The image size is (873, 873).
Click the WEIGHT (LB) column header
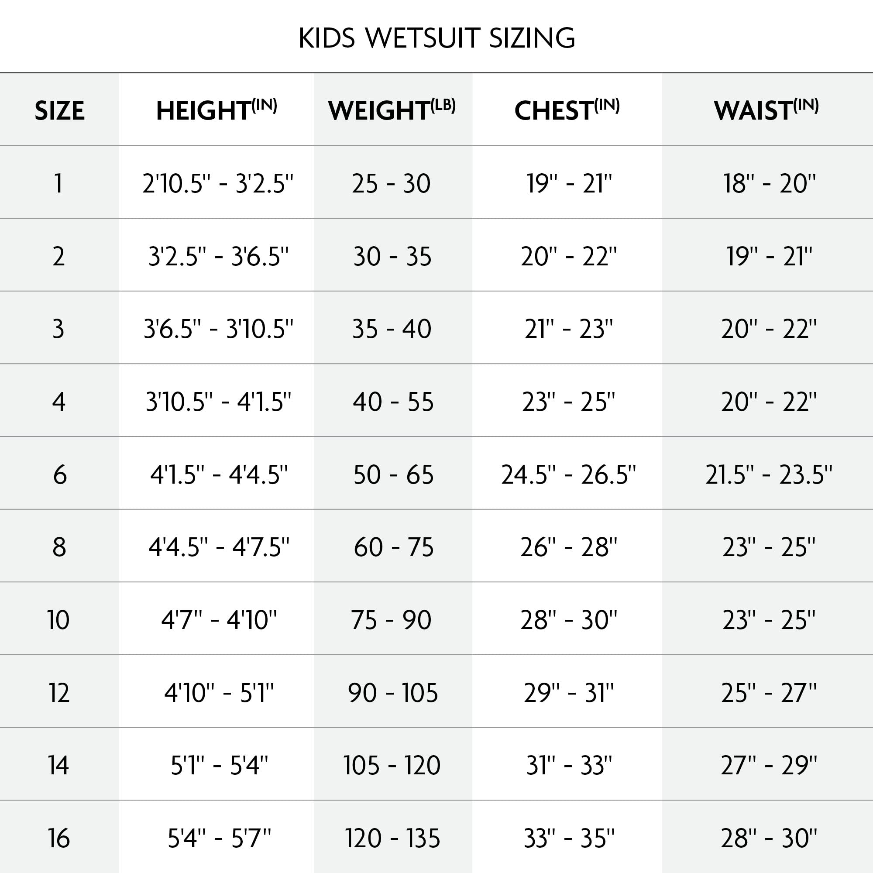pos(392,110)
